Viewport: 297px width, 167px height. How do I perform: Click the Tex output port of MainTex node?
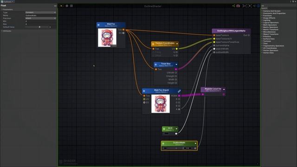(123, 30)
